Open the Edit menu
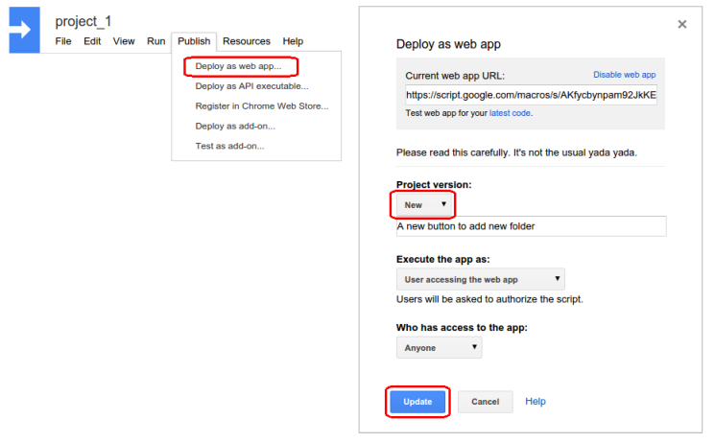715x443 pixels. pyautogui.click(x=92, y=41)
